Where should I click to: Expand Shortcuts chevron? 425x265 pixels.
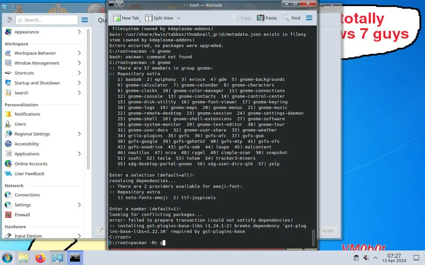tap(79, 73)
